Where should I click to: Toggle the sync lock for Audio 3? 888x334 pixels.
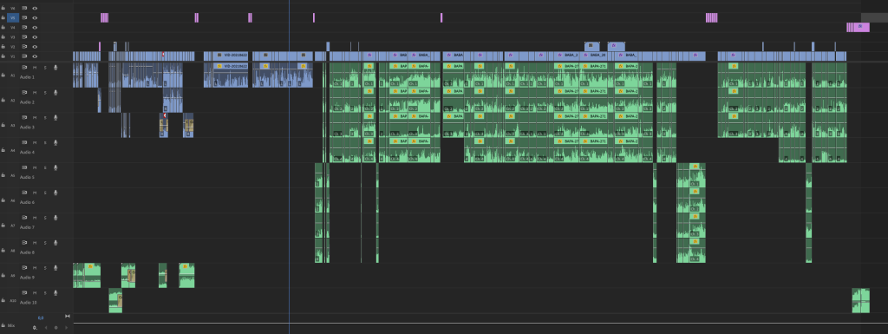pos(24,117)
